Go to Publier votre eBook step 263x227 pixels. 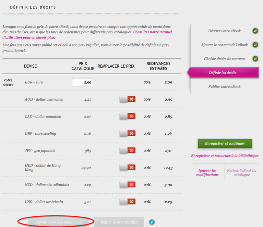click(x=224, y=86)
